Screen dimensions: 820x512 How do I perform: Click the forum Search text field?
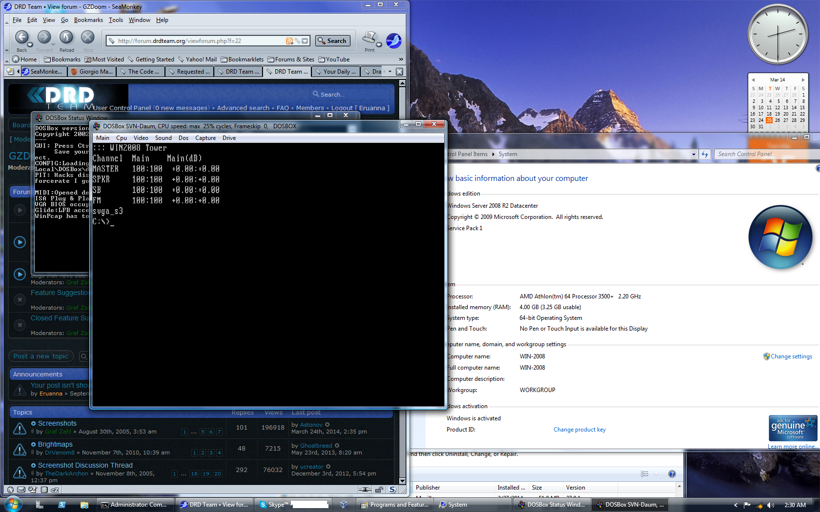pos(350,94)
